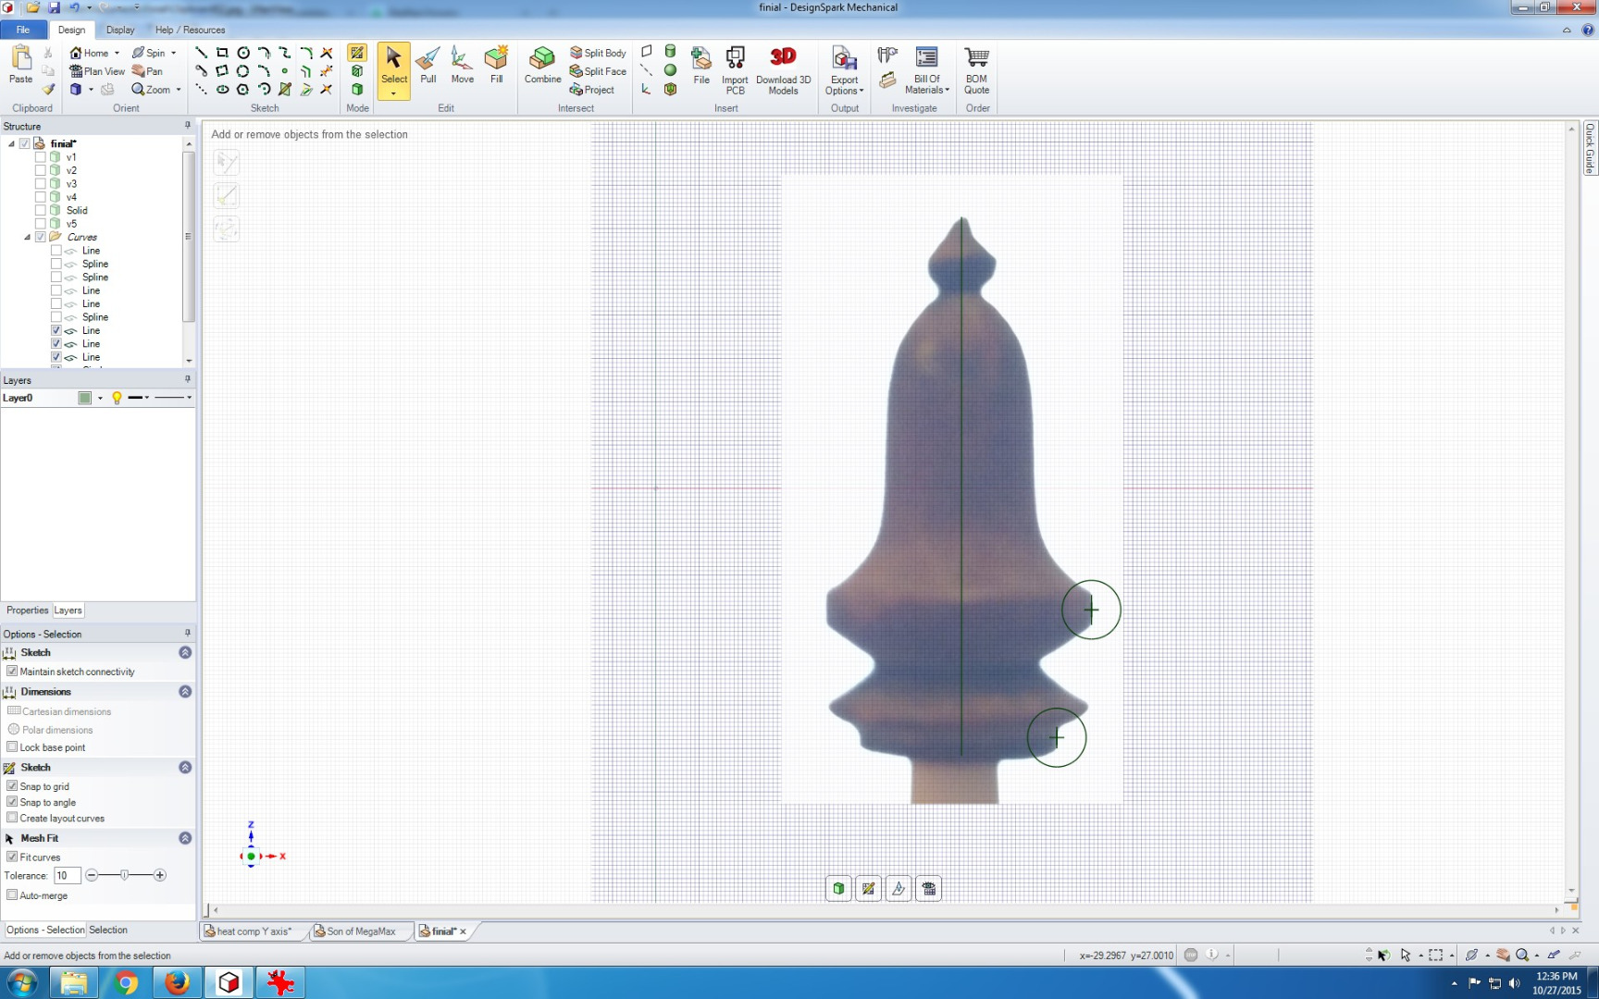Collapse the Curves folder in Structure tree
Viewport: 1599px width, 999px height.
pos(27,238)
